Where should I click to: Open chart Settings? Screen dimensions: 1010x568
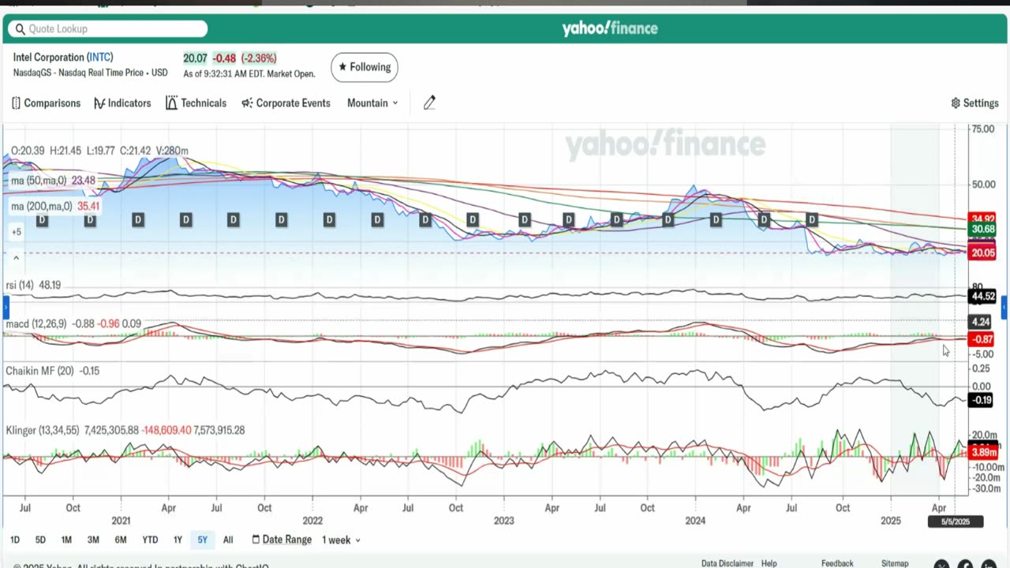[974, 103]
